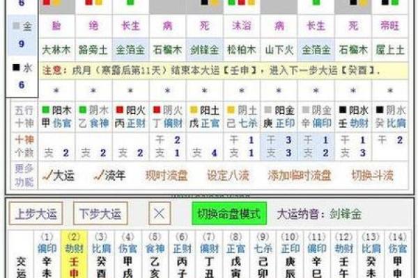
Task: Click 添加临时流盘
Action: point(300,176)
